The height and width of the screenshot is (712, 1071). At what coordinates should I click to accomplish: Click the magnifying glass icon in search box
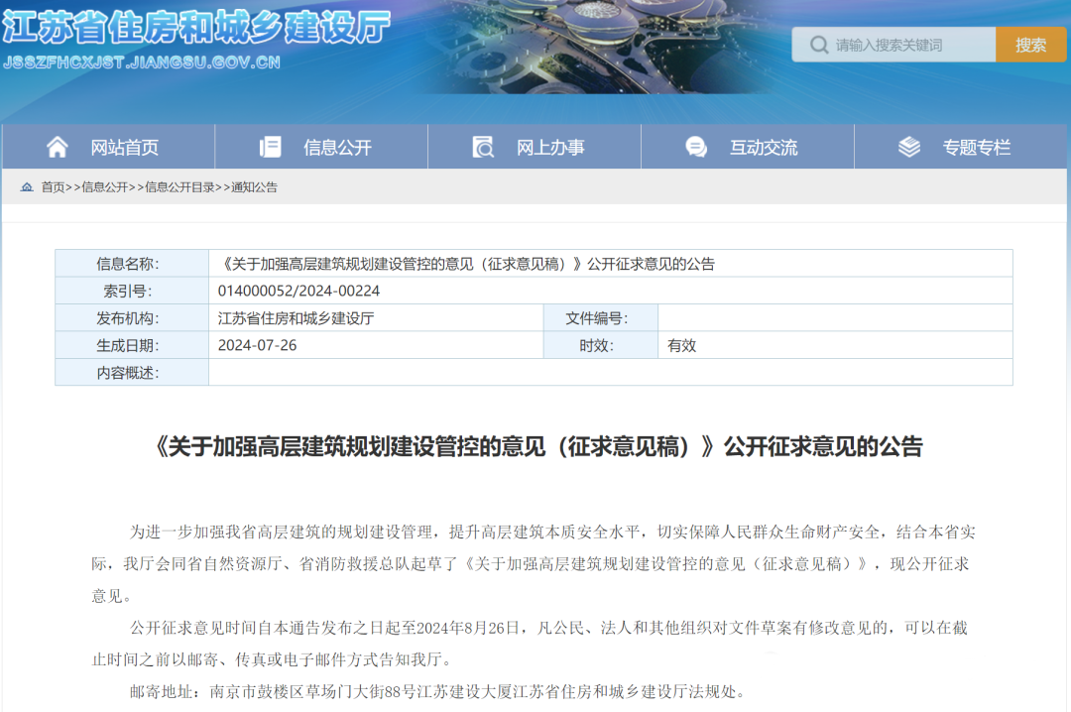pyautogui.click(x=818, y=45)
